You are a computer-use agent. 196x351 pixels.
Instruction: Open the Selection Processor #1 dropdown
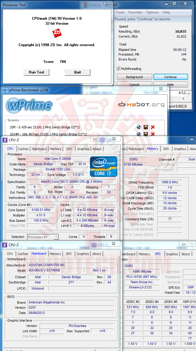click(x=56, y=237)
